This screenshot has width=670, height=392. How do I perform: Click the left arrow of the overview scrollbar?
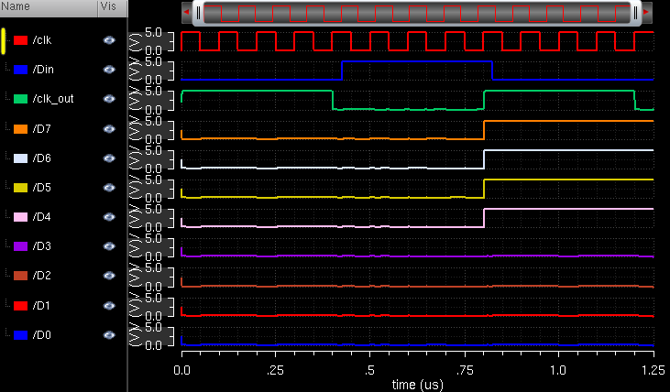coord(187,13)
